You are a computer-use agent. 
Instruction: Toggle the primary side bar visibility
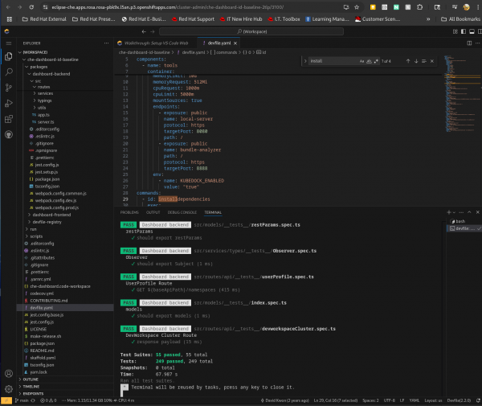pyautogui.click(x=464, y=31)
